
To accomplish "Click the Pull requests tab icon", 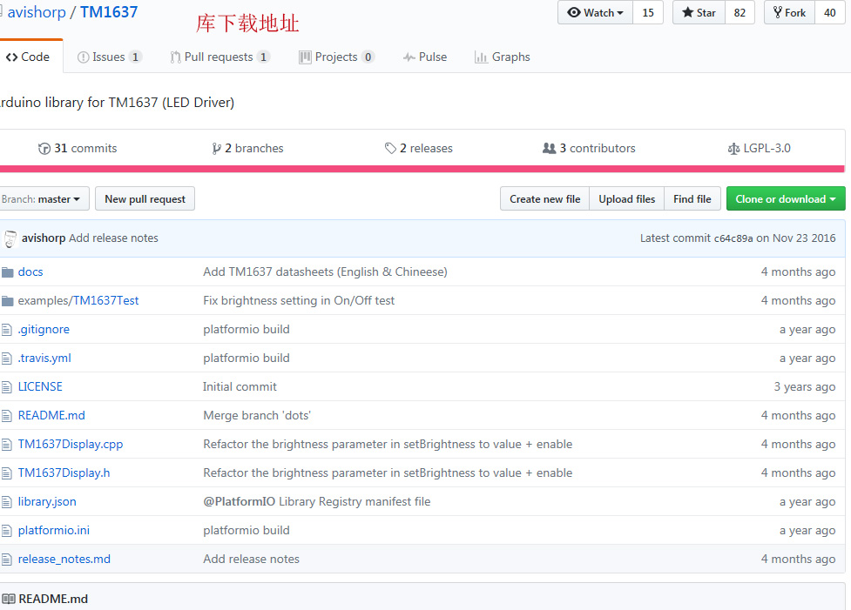I will pos(175,57).
